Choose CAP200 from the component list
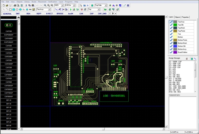Screen dimensions: 199x134 [9, 46]
